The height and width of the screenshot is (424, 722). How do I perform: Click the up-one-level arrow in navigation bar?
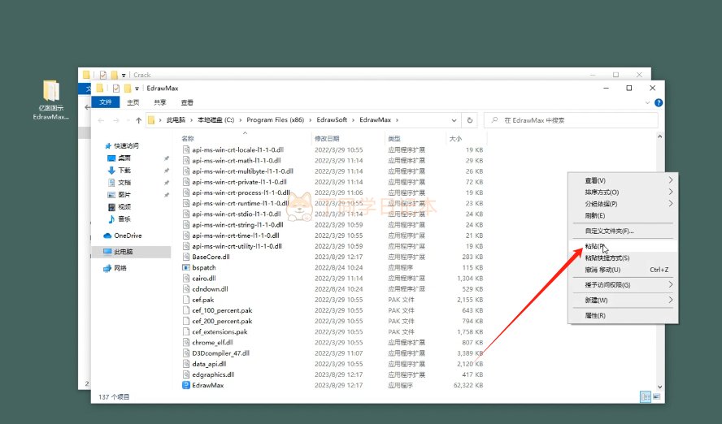138,120
